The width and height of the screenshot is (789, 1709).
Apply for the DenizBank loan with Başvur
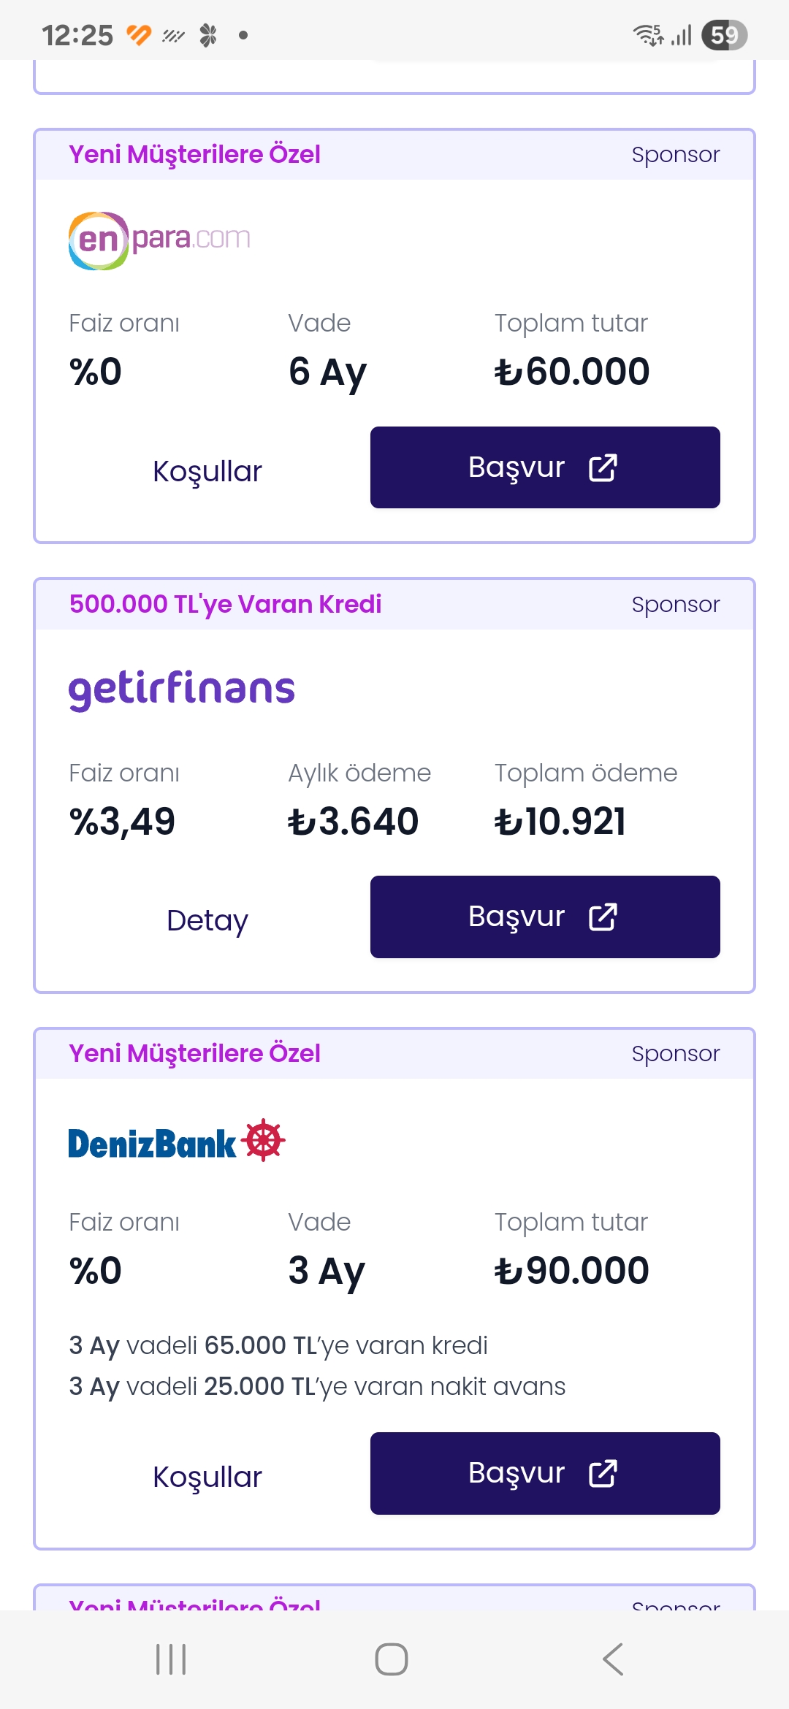click(x=544, y=1473)
